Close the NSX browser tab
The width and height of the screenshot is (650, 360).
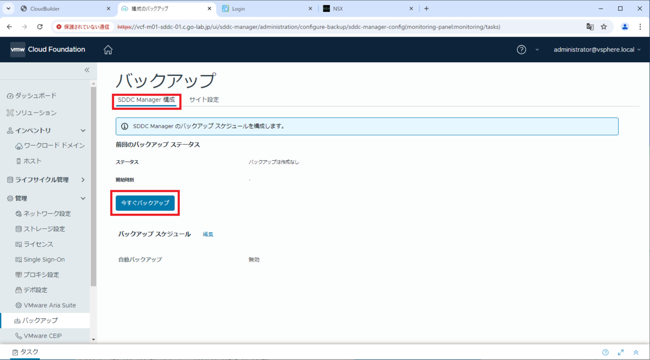[x=411, y=9]
